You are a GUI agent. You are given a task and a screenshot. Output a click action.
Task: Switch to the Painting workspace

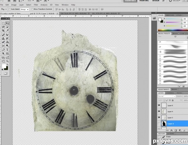[x=144, y=1]
